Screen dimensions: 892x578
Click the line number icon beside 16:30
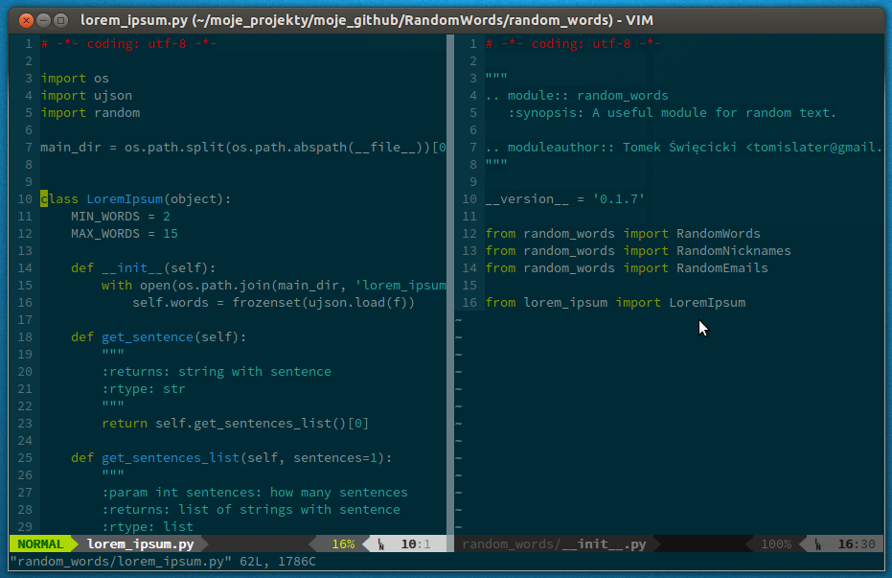817,544
